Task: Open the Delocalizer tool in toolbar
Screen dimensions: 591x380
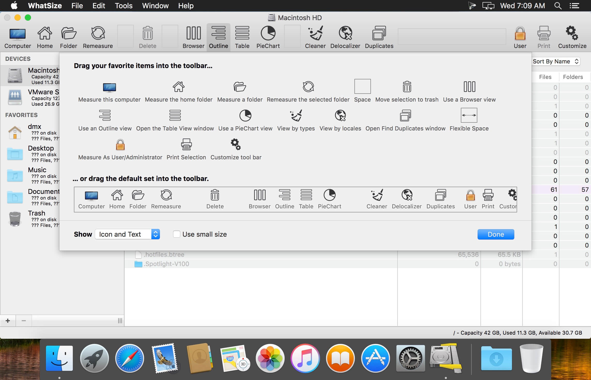Action: pos(345,38)
